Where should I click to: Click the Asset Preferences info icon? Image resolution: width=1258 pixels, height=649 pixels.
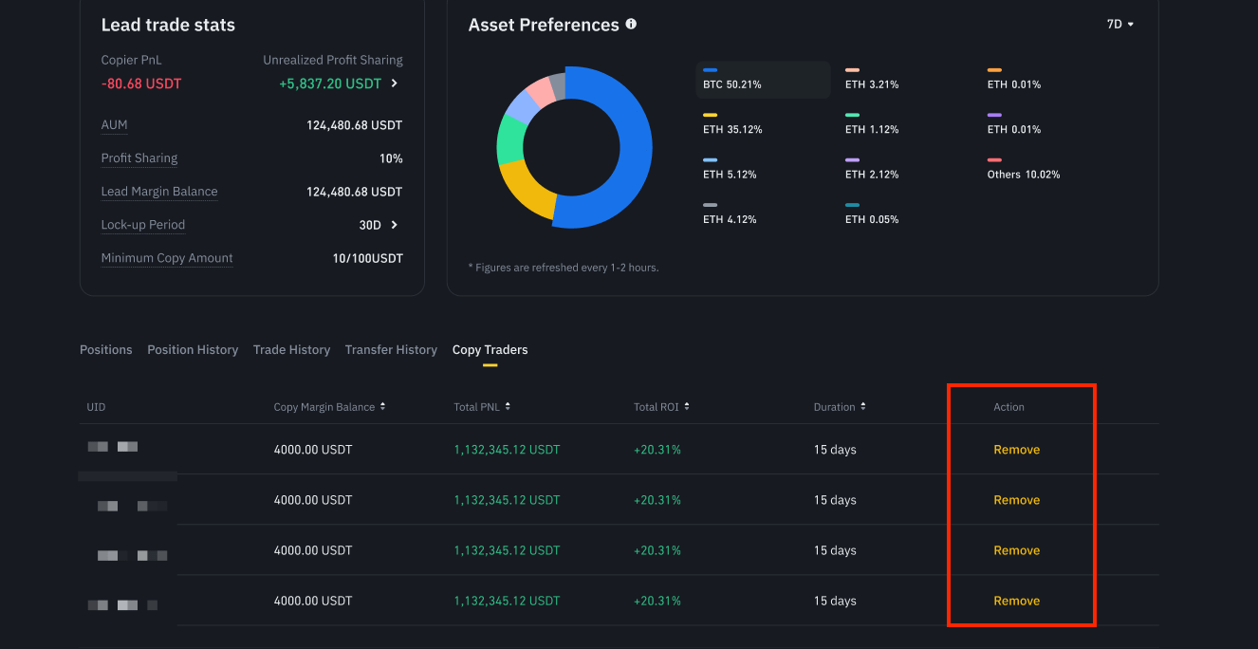point(632,25)
